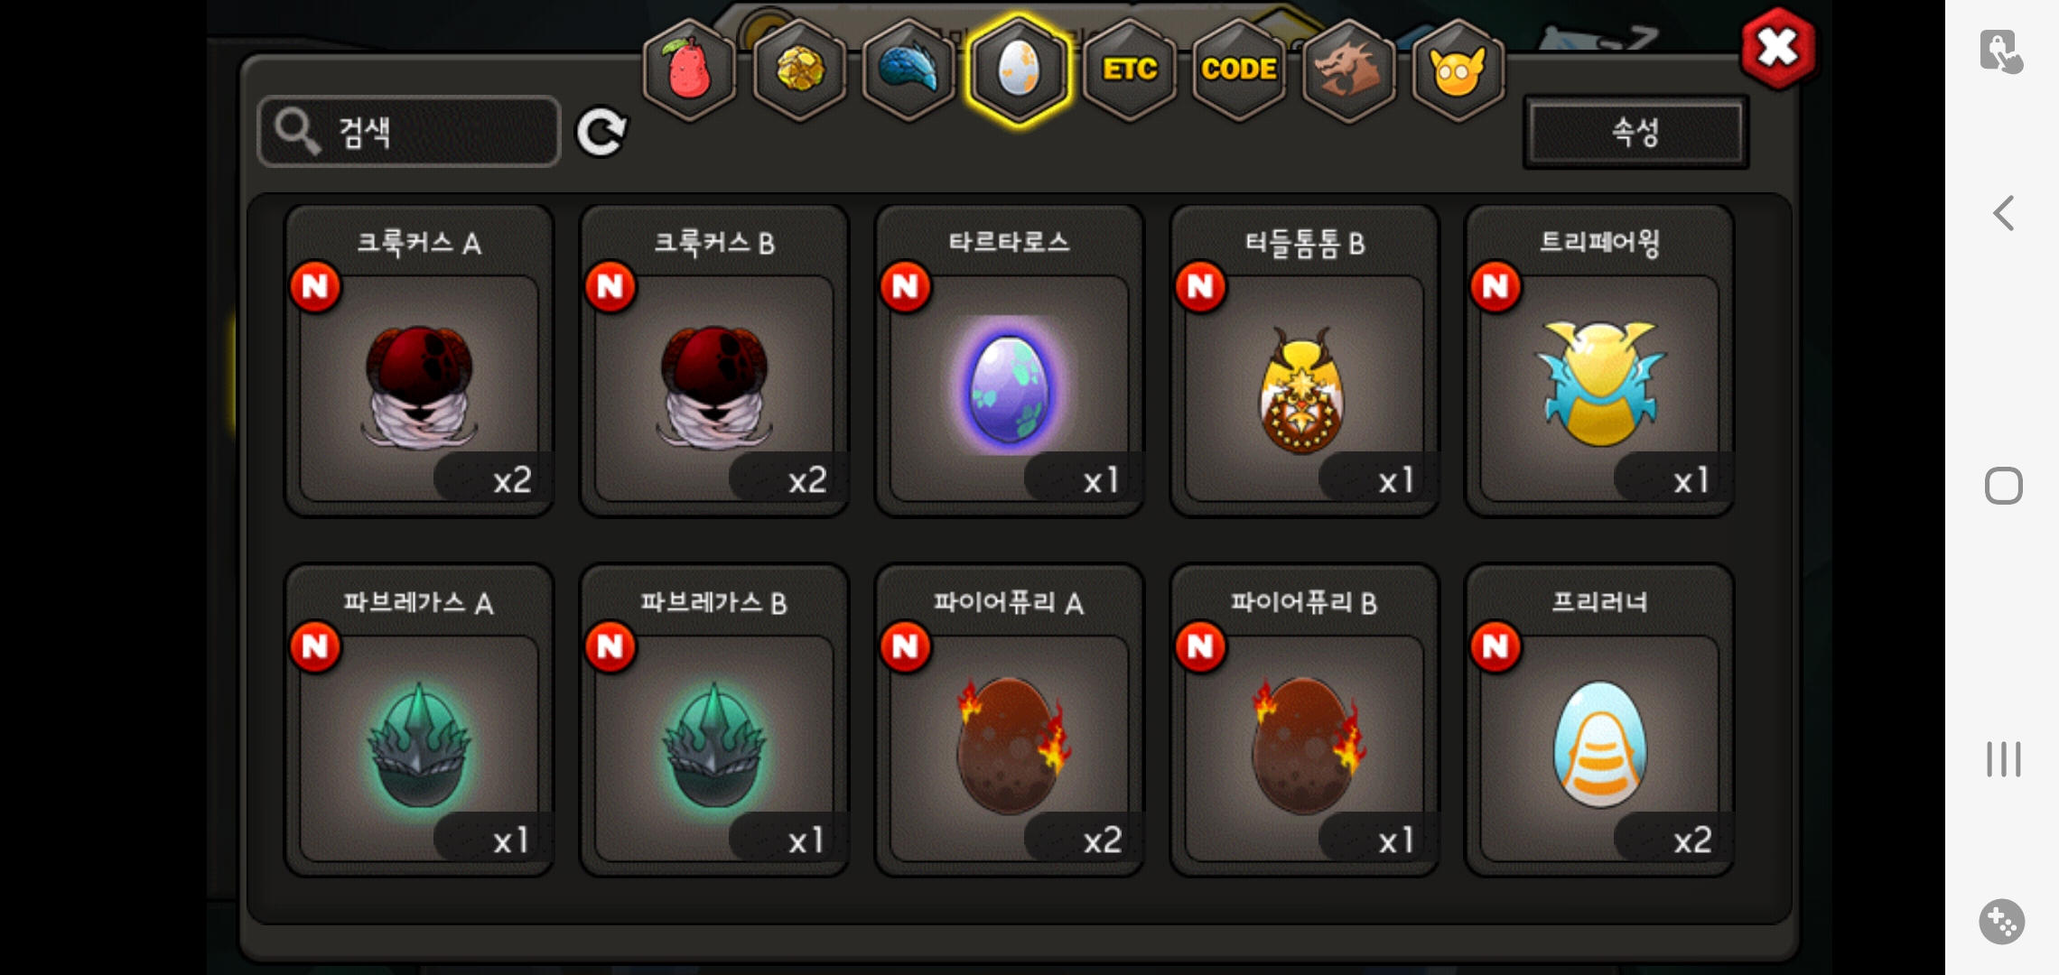The image size is (2059, 975).
Task: Select the egg category tab
Action: point(1019,70)
